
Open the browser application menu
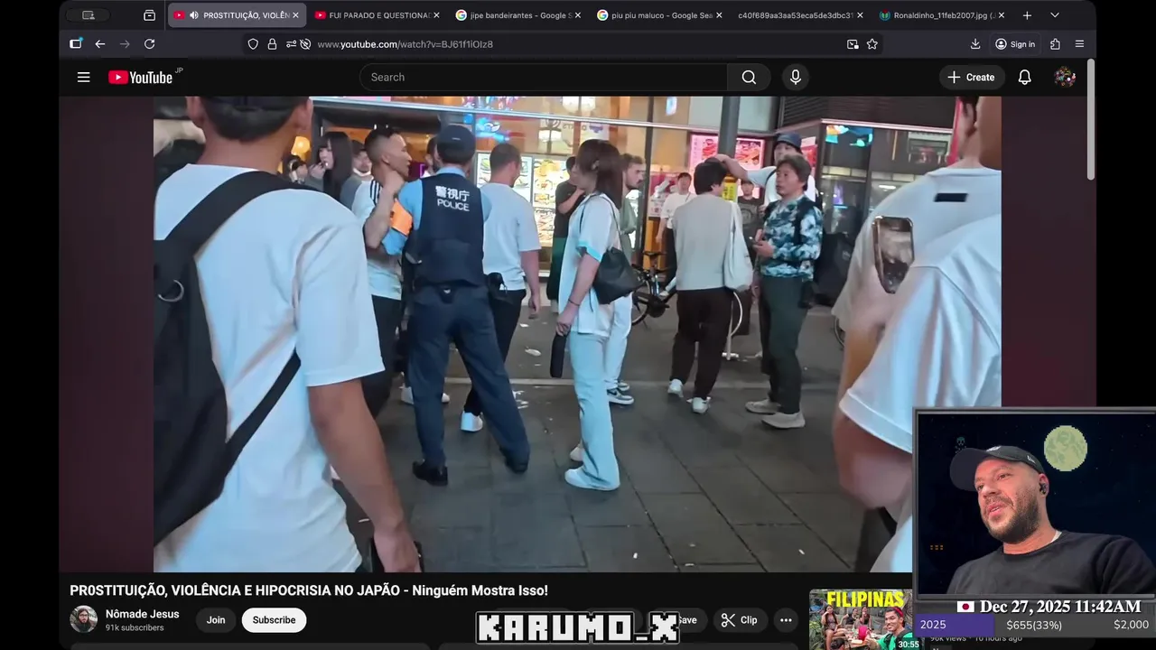1079,44
